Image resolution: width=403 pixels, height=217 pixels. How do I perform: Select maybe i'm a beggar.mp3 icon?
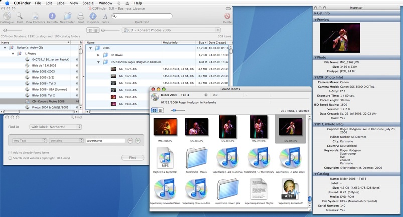click(165, 158)
